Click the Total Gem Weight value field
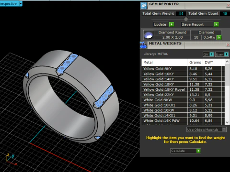This screenshot has height=172, width=230. click(181, 13)
